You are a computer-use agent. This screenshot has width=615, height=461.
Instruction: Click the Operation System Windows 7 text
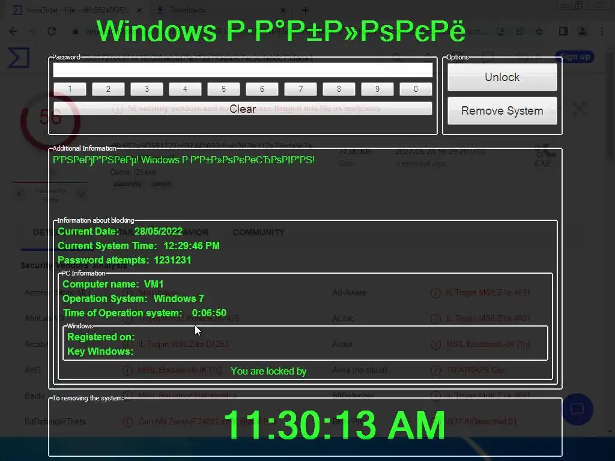point(133,299)
